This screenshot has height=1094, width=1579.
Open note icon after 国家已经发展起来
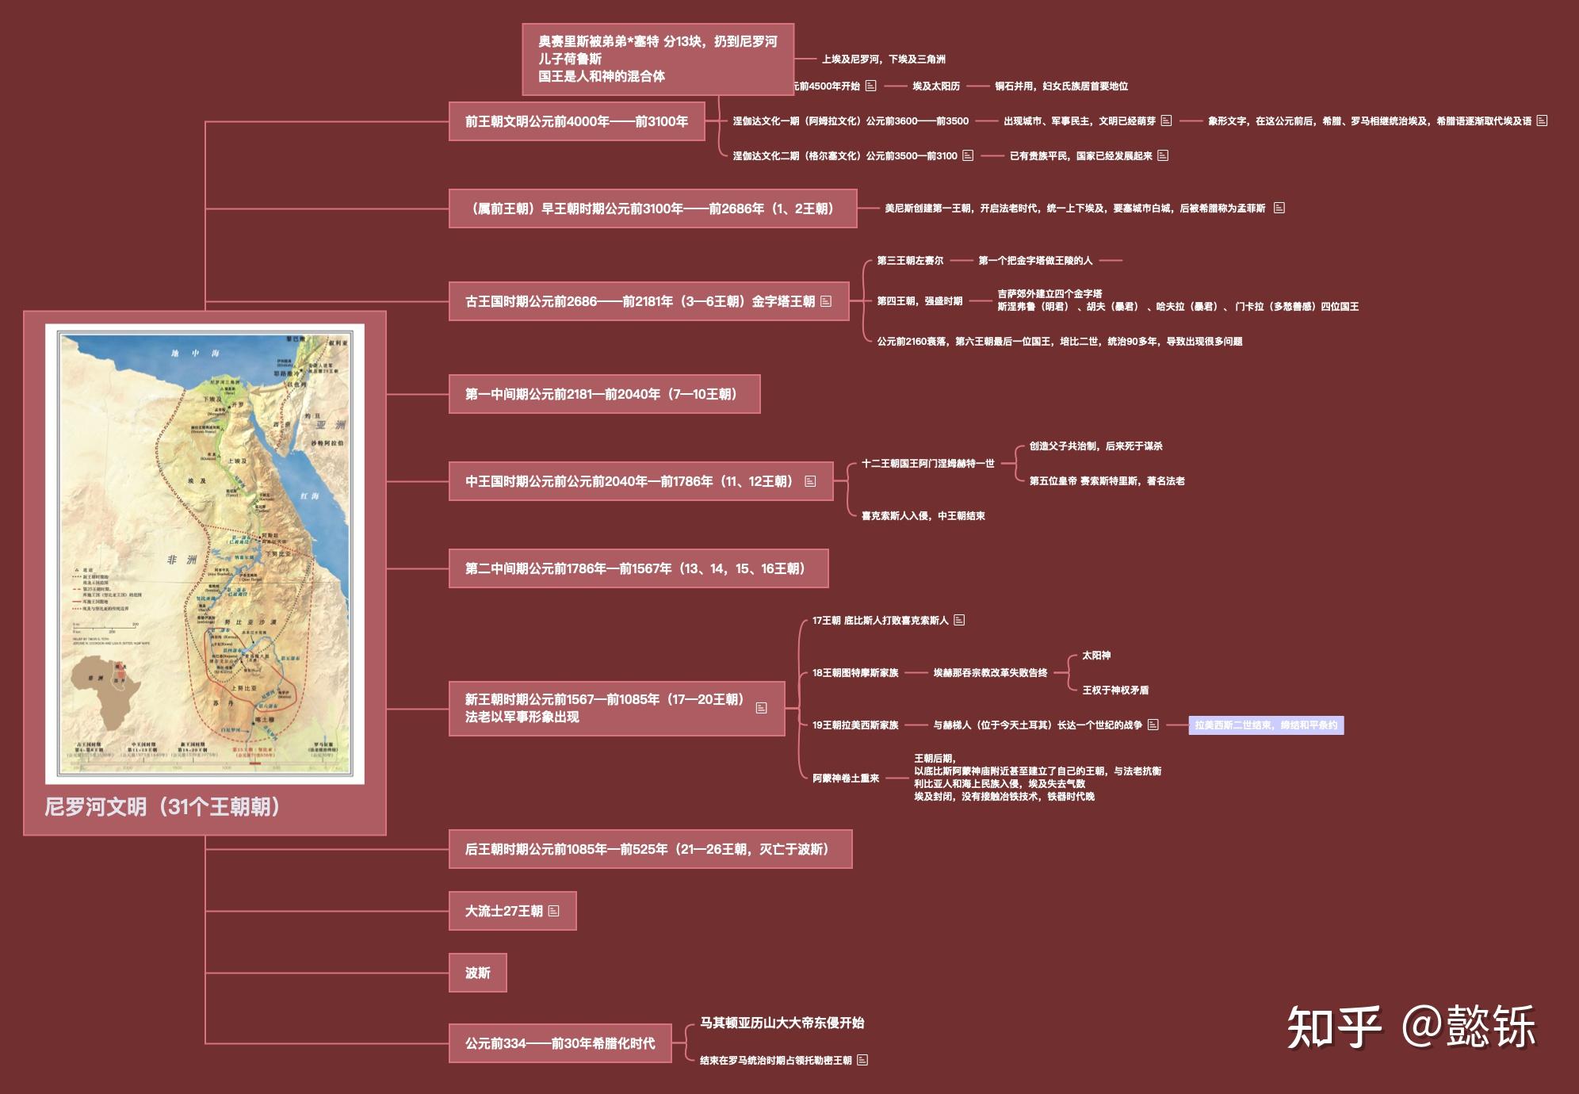click(1163, 155)
